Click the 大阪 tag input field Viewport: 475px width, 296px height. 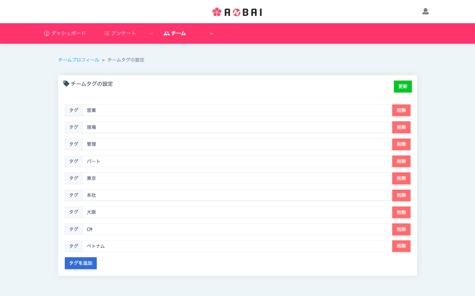[233, 212]
